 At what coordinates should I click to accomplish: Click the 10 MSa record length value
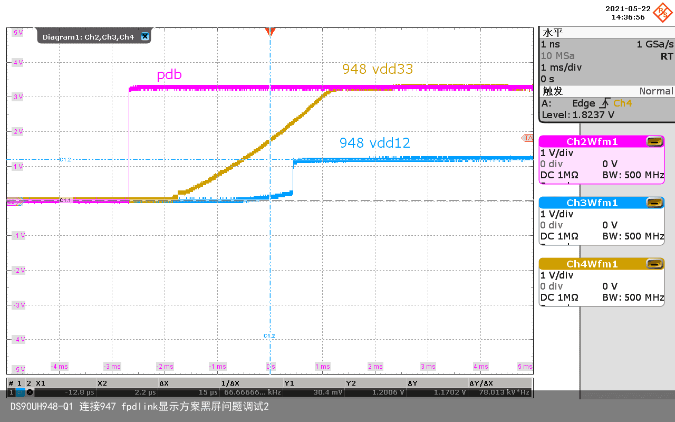point(558,56)
